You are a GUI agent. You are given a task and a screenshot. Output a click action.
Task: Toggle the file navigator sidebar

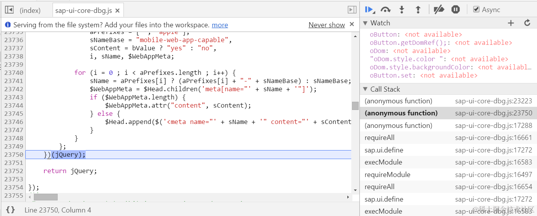9,10
